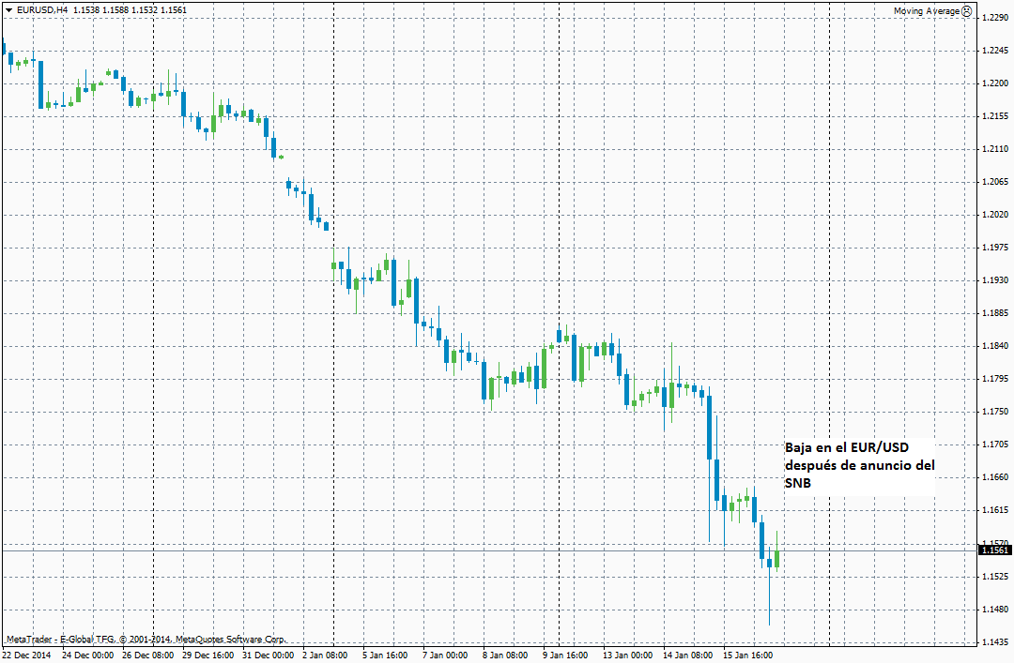Screen dimensions: 1014x663
Task: Click the 1.2245 price axis label
Action: [x=994, y=51]
